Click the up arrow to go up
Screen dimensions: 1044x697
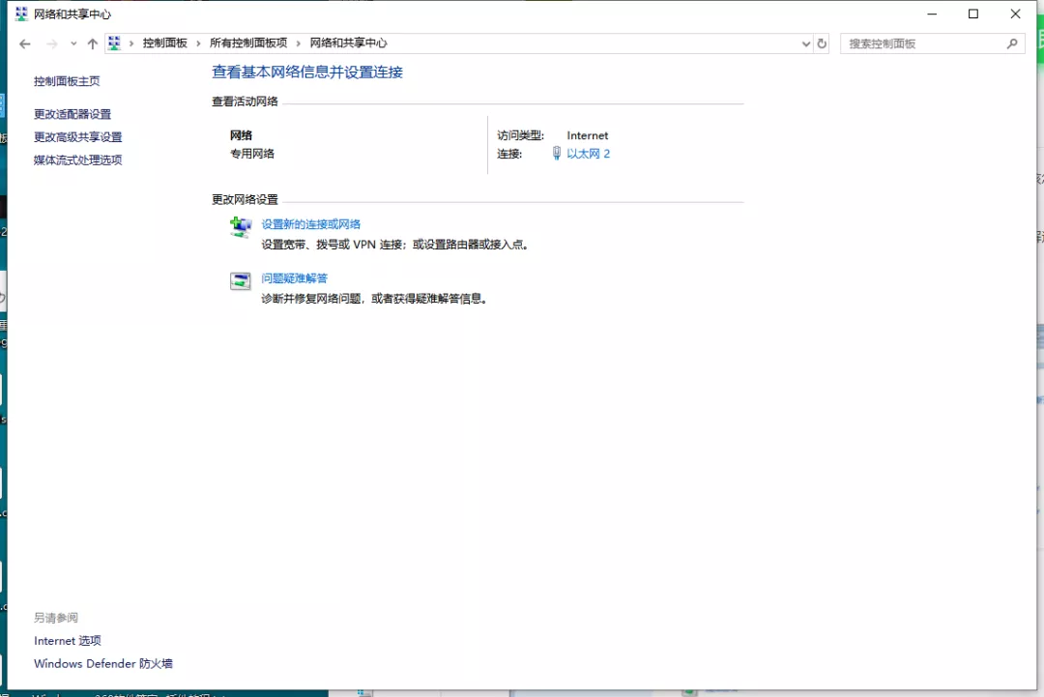tap(92, 44)
